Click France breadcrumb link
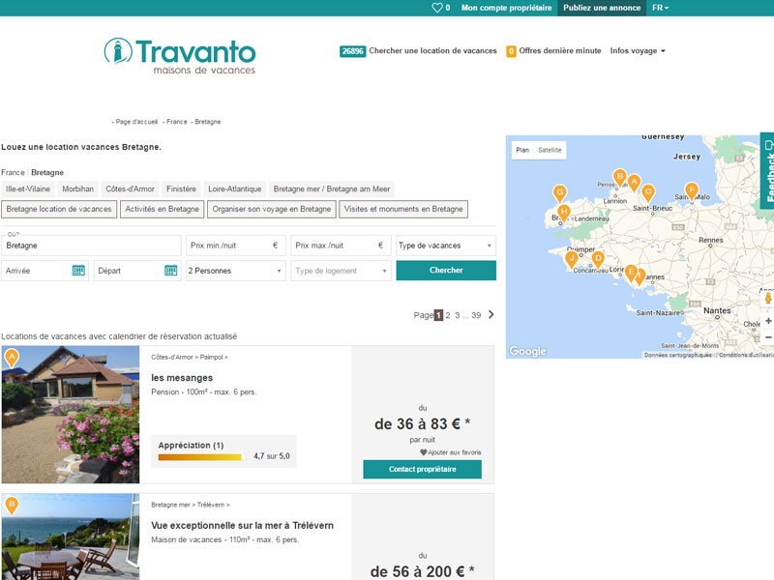The height and width of the screenshot is (580, 774). [x=177, y=122]
